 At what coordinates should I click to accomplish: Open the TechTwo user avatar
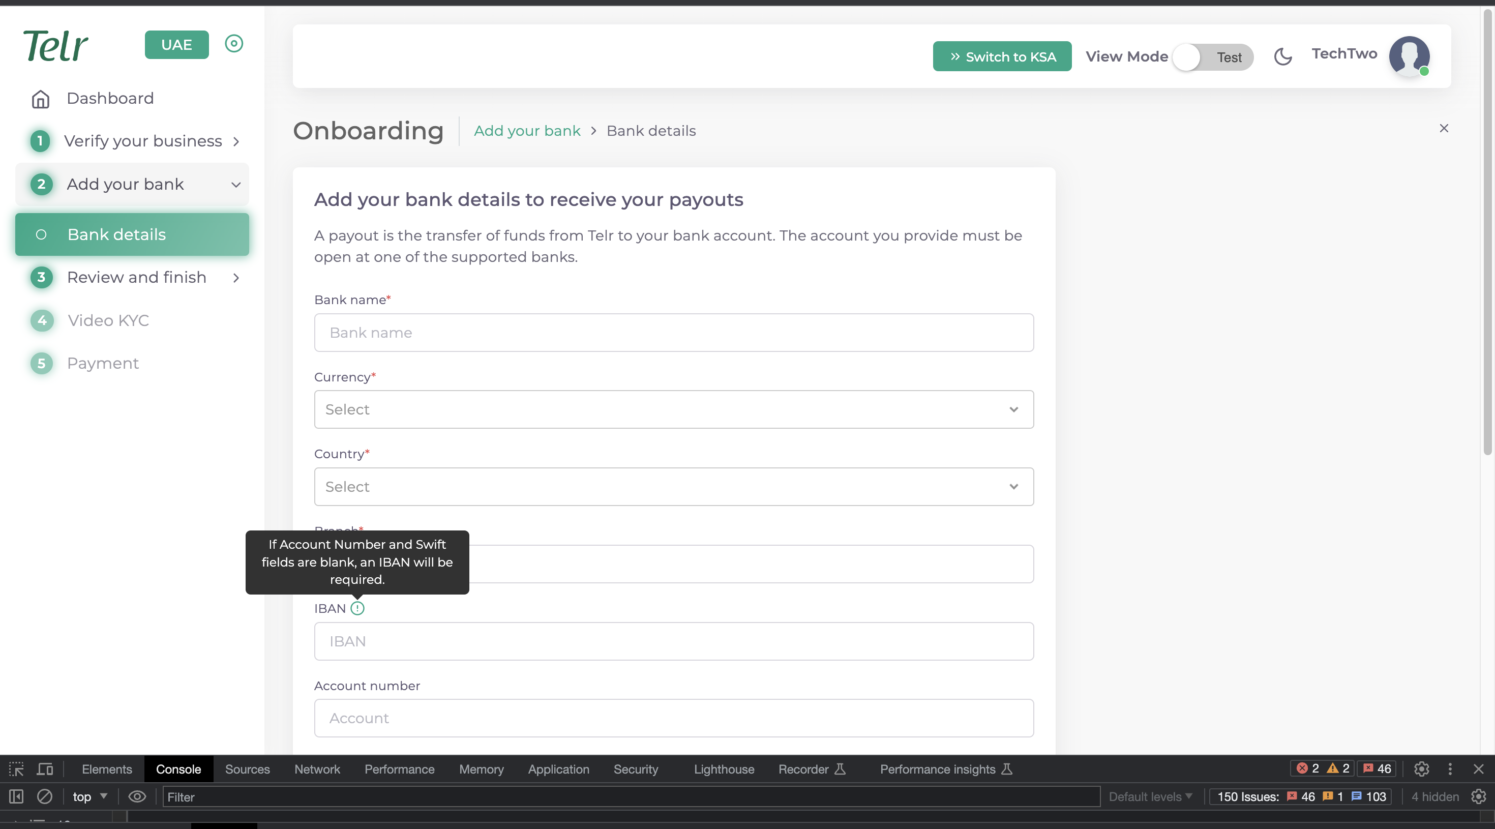[1409, 56]
